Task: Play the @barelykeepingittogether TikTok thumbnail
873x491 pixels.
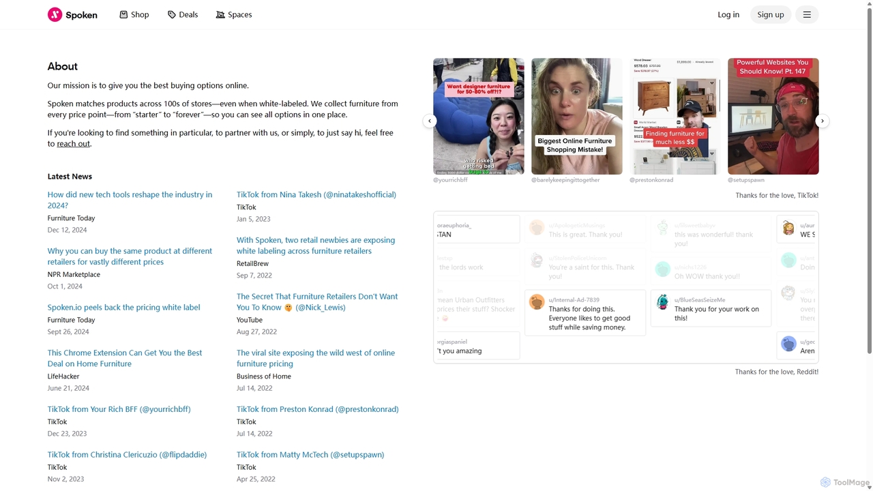Action: 577,117
